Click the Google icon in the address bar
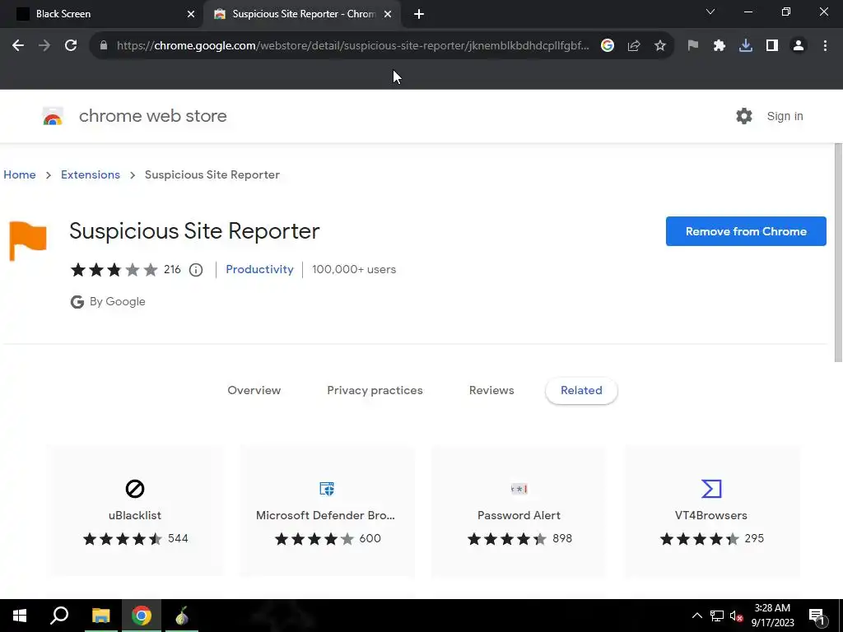The width and height of the screenshot is (843, 632). coord(607,46)
